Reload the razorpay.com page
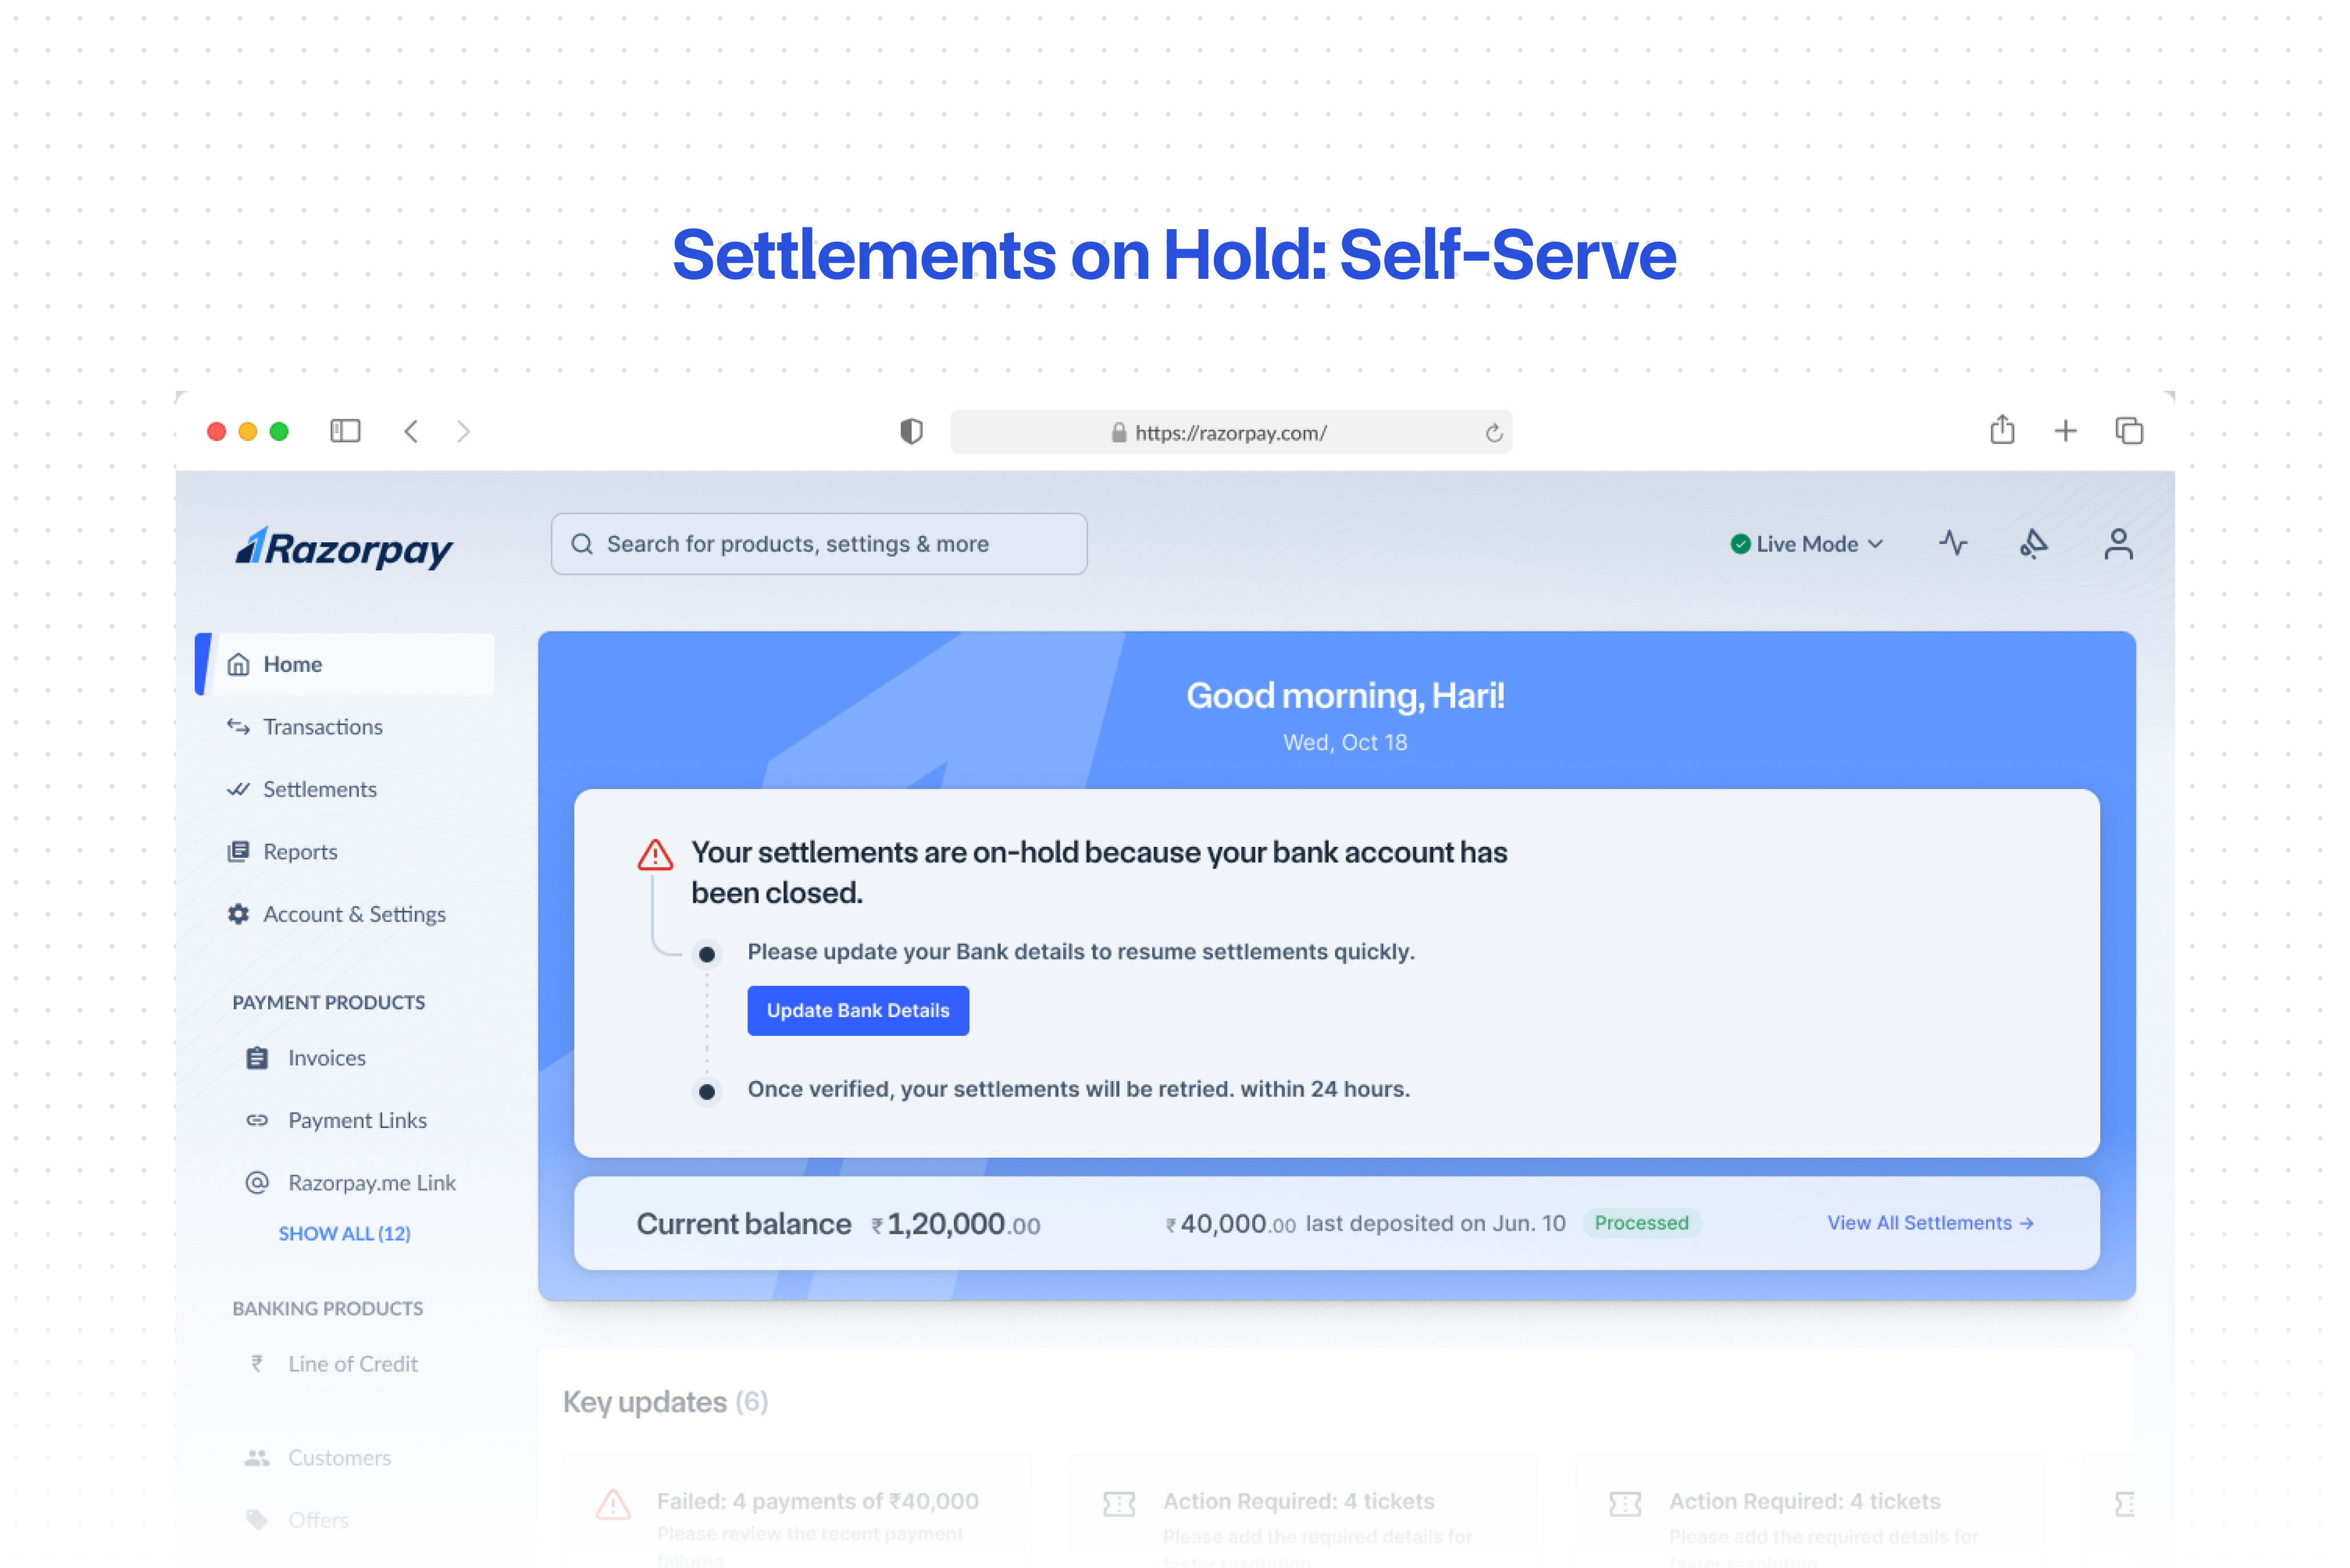Viewport: 2350px width, 1568px height. [1494, 433]
